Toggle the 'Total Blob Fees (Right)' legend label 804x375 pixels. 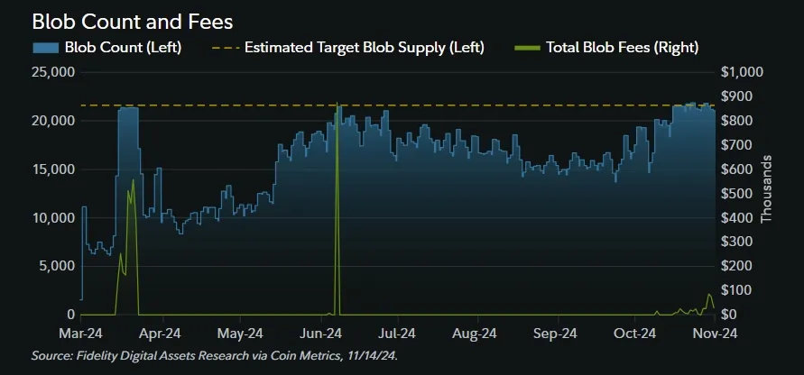pos(622,47)
